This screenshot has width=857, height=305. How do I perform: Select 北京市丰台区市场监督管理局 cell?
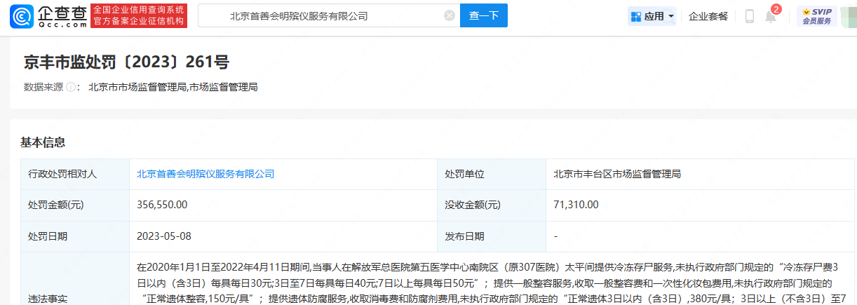point(701,174)
